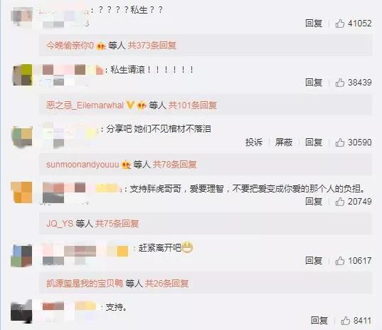This screenshot has height=330, width=382.
Task: Open sunmoonandyouuu's profile
Action: [x=83, y=165]
